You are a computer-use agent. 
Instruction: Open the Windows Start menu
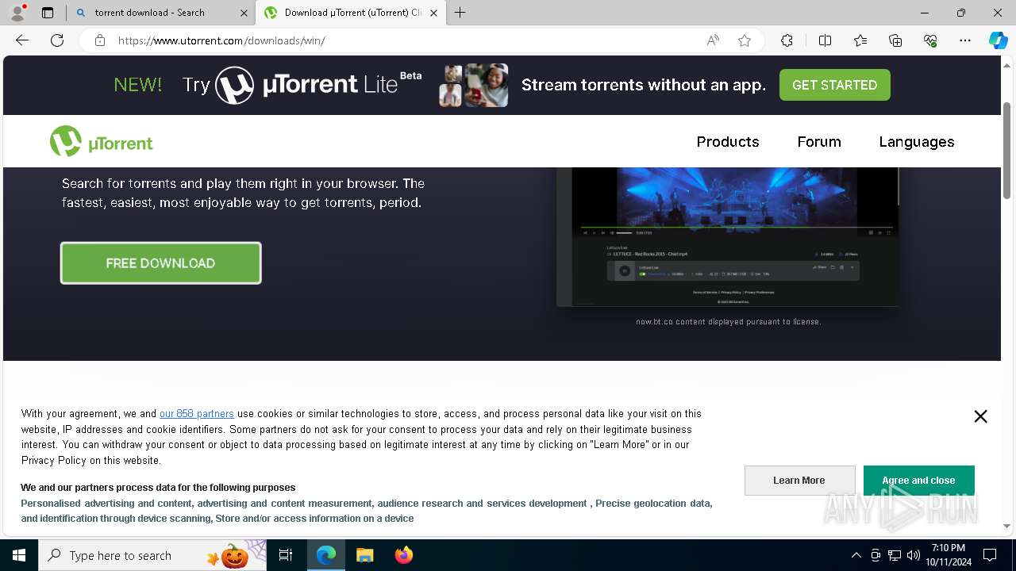[19, 555]
